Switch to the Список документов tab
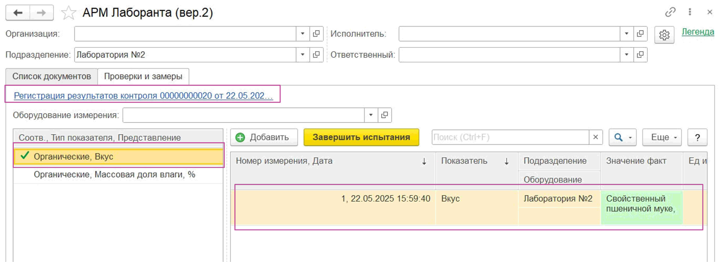The image size is (722, 262). [x=51, y=76]
